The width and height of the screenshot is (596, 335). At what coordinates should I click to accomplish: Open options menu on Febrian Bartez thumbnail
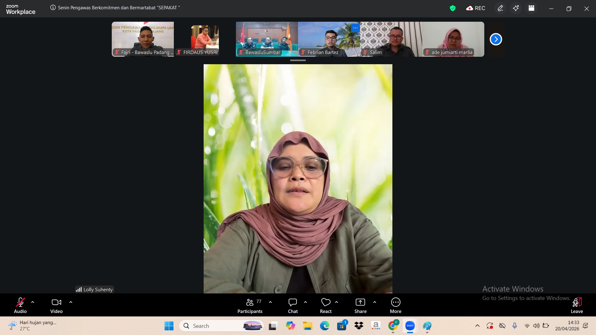355,28
